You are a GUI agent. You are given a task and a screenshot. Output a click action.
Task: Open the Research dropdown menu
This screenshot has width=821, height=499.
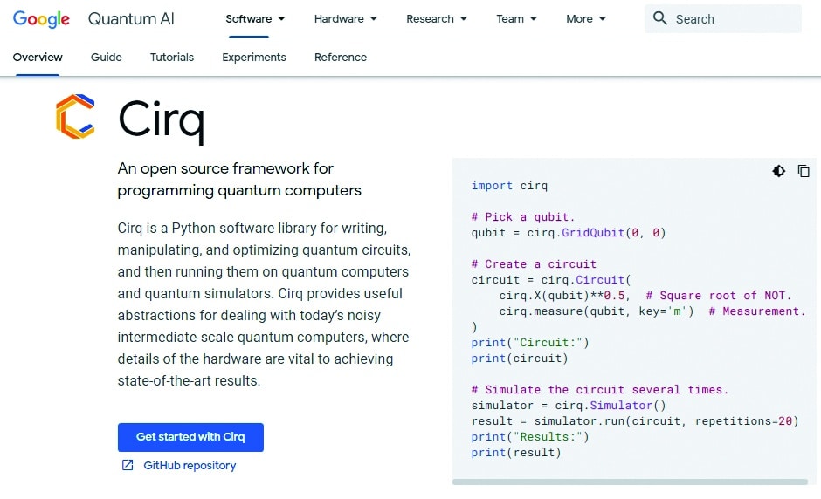[437, 18]
